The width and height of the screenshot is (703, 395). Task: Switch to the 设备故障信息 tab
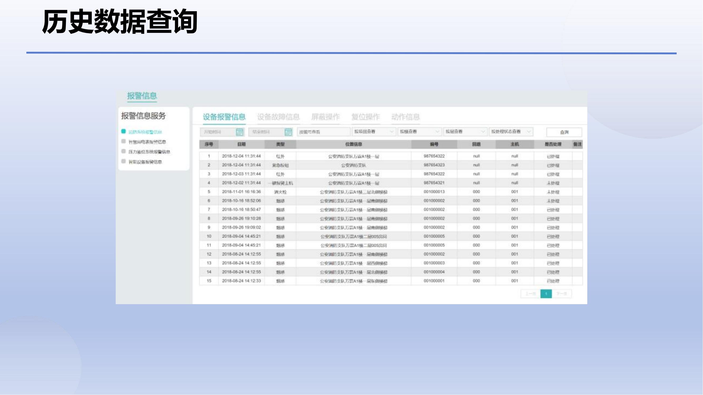278,117
